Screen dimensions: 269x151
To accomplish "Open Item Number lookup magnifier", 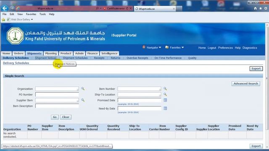I will click(165, 89).
